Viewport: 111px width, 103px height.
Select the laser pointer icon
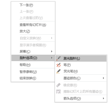tap(58, 58)
